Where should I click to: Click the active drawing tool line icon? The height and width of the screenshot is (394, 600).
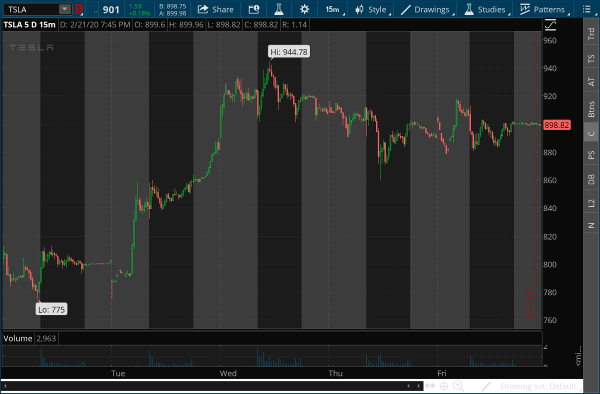486,386
